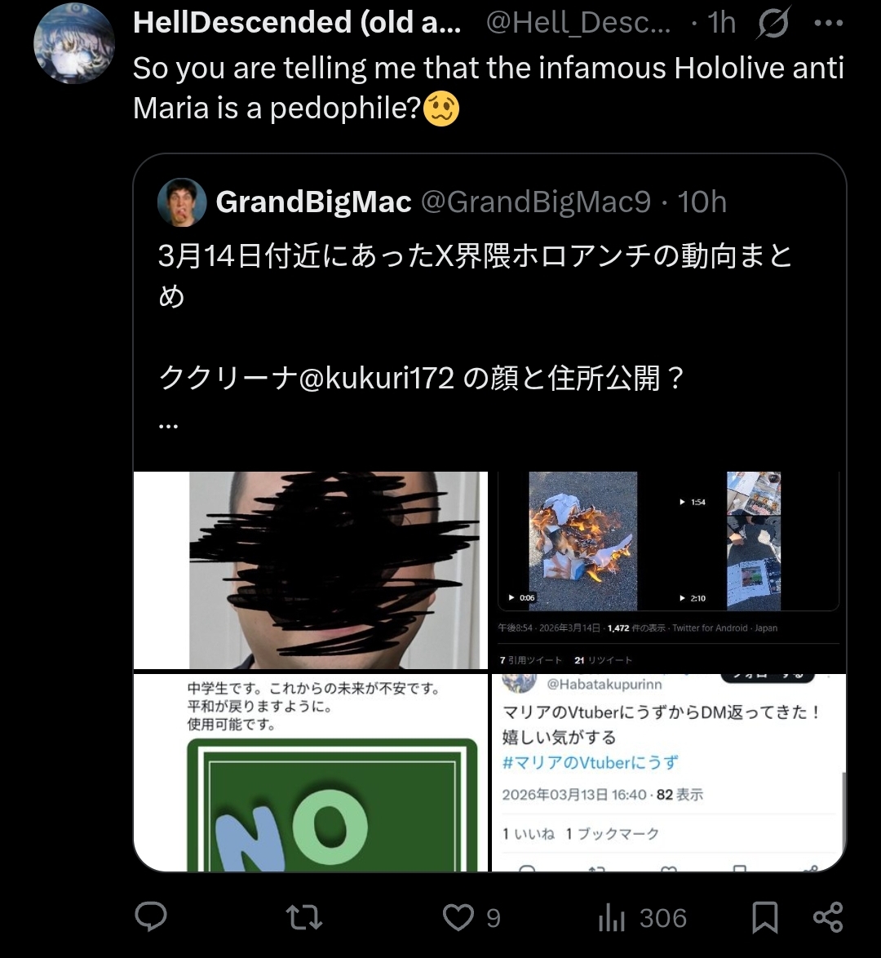View post analytics showing 306
The image size is (881, 958).
(x=643, y=918)
